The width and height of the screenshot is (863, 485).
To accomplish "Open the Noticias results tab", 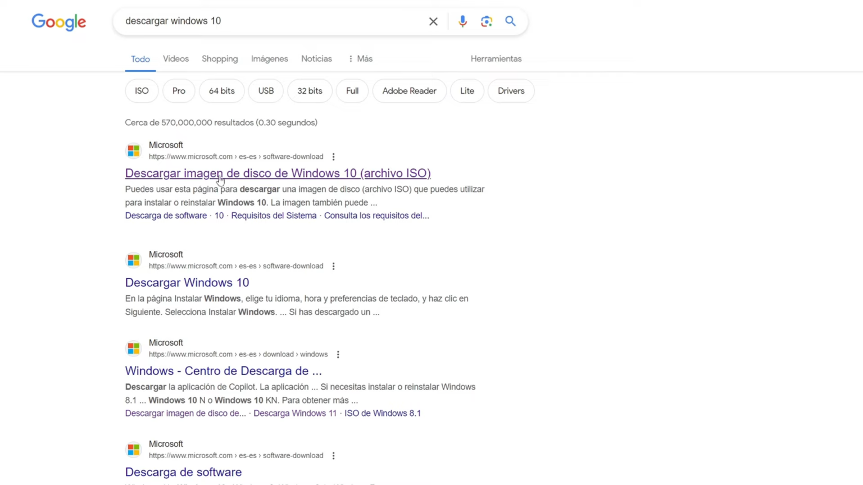I will pos(316,58).
